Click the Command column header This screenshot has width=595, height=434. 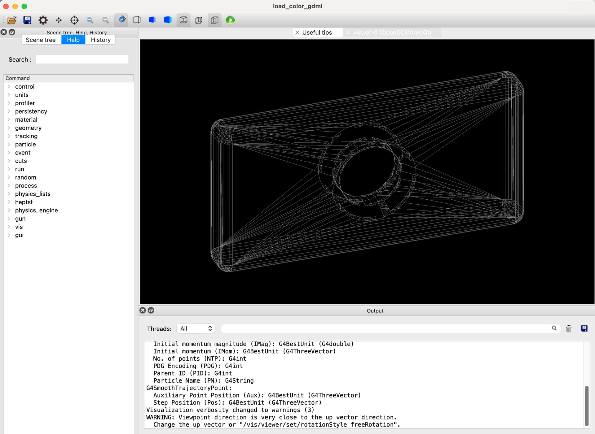tap(69, 78)
